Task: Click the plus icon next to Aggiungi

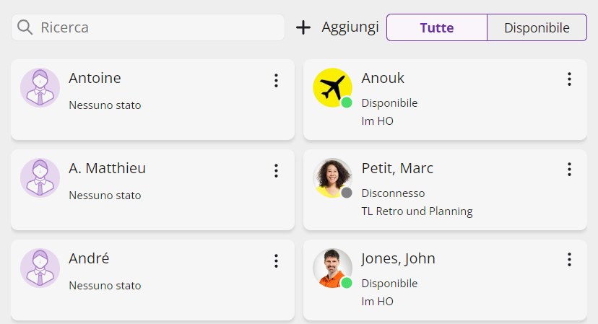Action: click(303, 27)
